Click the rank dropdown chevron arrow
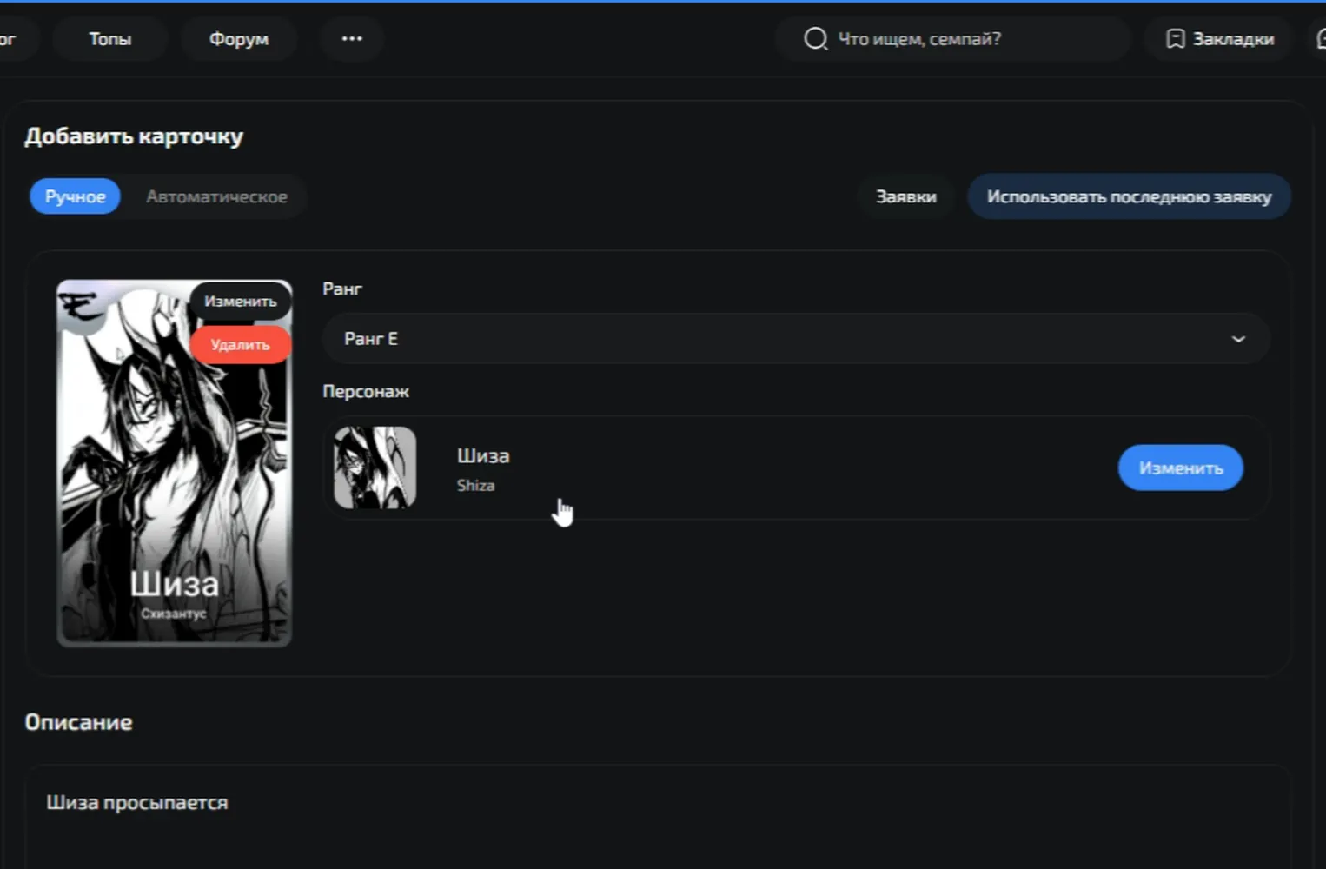This screenshot has height=869, width=1326. click(x=1238, y=338)
